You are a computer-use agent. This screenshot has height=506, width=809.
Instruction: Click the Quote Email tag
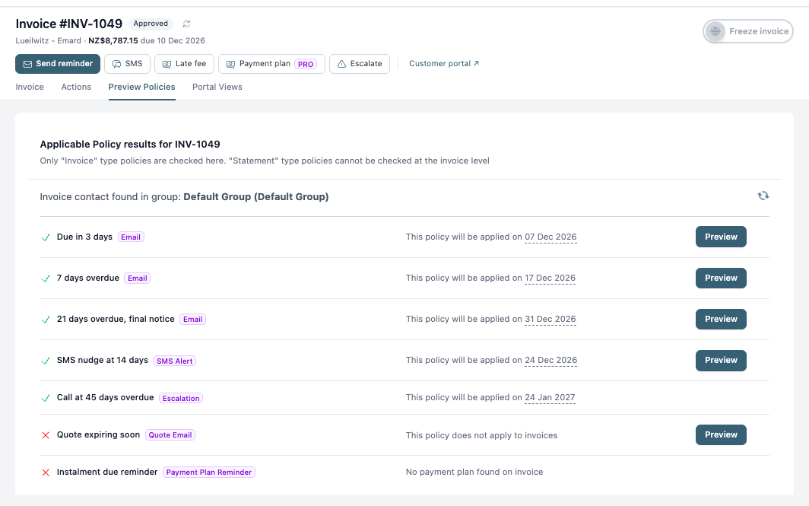coord(170,434)
